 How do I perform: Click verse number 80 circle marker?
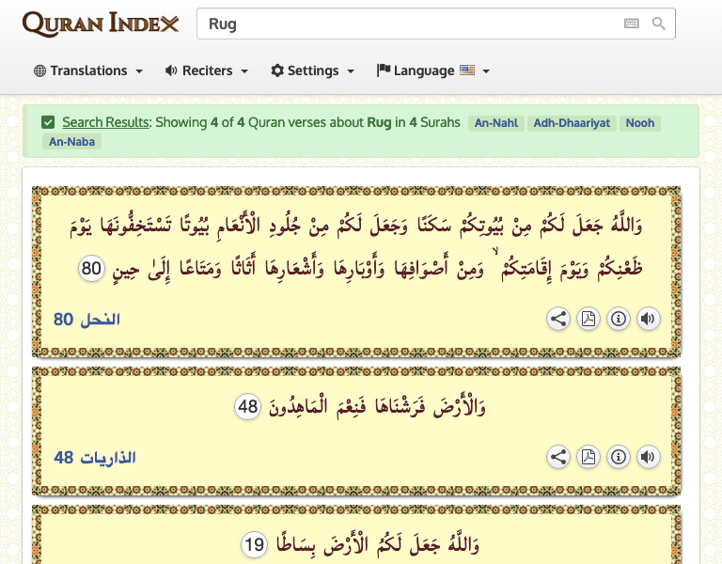91,268
